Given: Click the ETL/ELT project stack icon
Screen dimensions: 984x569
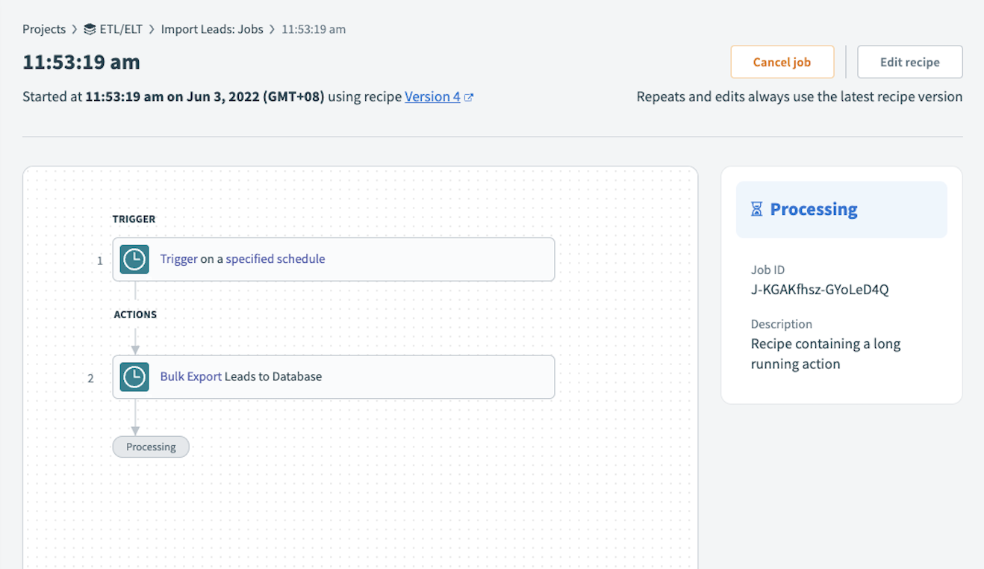Looking at the screenshot, I should pos(90,28).
